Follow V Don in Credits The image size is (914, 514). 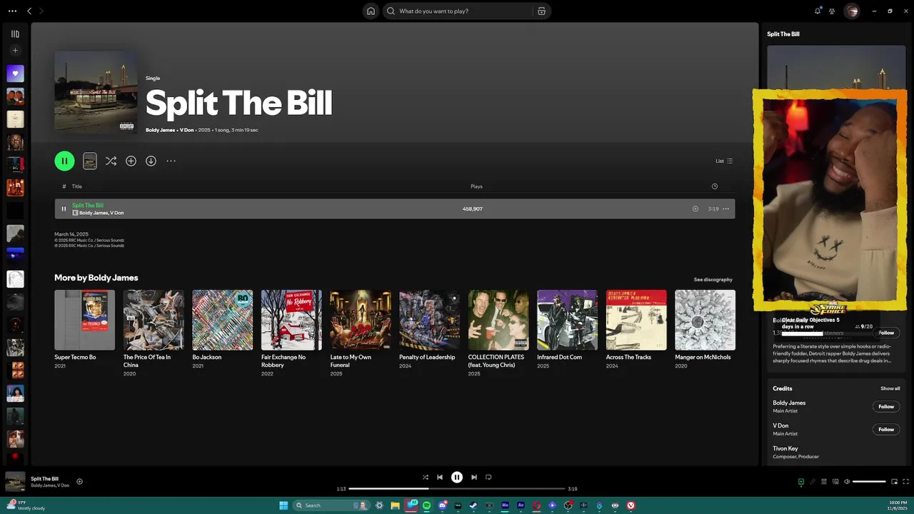click(886, 429)
